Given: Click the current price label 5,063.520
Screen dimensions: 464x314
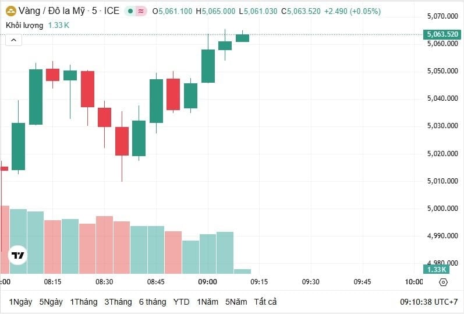Looking at the screenshot, I should point(442,34).
